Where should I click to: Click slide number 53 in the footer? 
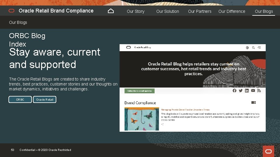13,150
